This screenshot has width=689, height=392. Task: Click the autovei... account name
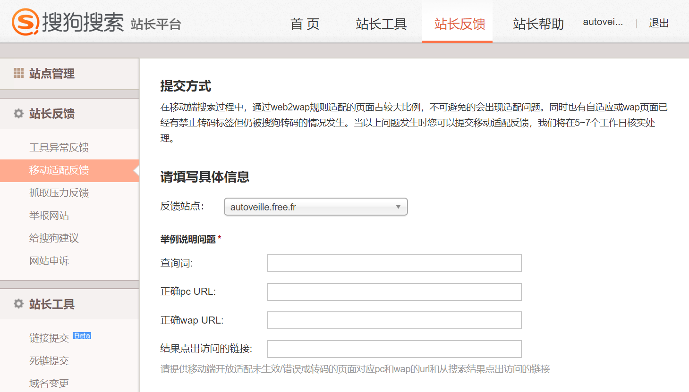click(603, 21)
